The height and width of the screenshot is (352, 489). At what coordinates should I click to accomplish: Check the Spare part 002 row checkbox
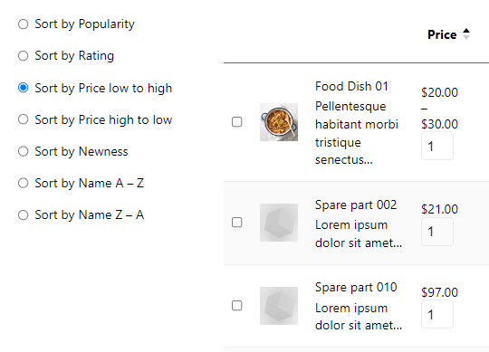[237, 223]
